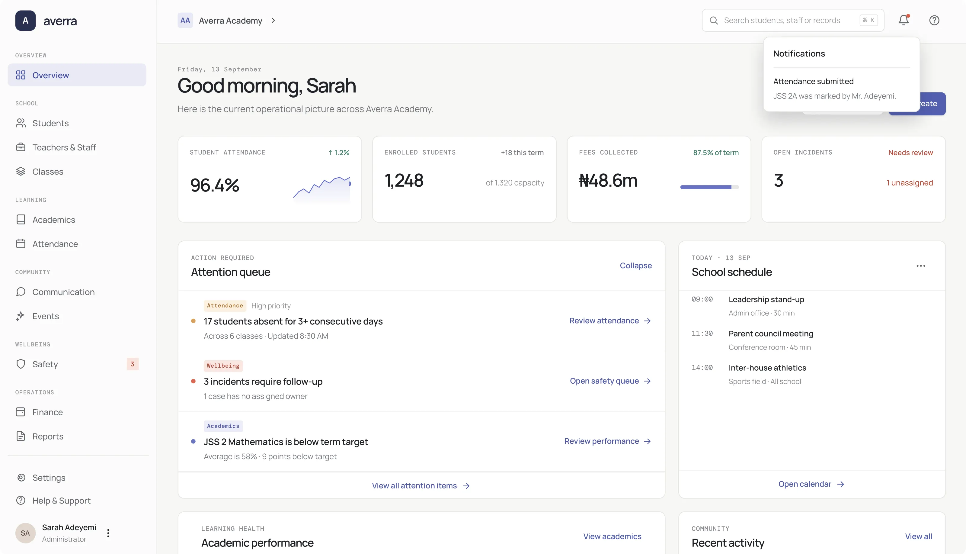Open School schedule three-dot menu
The height and width of the screenshot is (554, 966).
point(921,266)
